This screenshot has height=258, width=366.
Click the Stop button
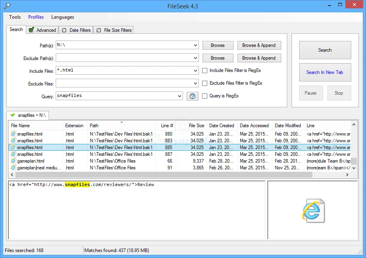339,93
